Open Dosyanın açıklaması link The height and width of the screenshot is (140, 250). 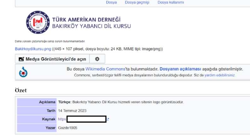tap(180, 69)
